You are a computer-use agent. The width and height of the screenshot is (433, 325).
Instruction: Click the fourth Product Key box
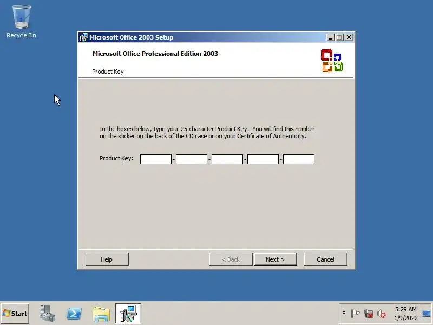pyautogui.click(x=263, y=159)
